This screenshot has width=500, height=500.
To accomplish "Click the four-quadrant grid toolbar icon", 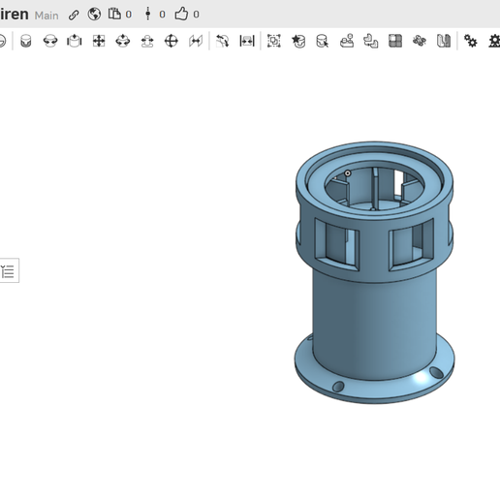I will pyautogui.click(x=395, y=42).
